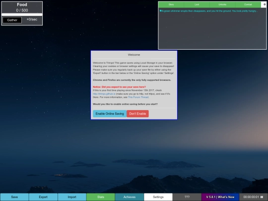Click Enable Online Saving button
The width and height of the screenshot is (268, 201).
110,114
